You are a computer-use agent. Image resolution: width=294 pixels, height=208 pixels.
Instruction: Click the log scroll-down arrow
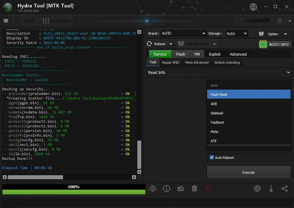pyautogui.click(x=139, y=172)
